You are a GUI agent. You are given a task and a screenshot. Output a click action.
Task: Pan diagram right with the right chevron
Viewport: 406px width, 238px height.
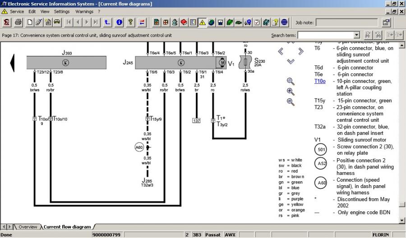(x=300, y=51)
